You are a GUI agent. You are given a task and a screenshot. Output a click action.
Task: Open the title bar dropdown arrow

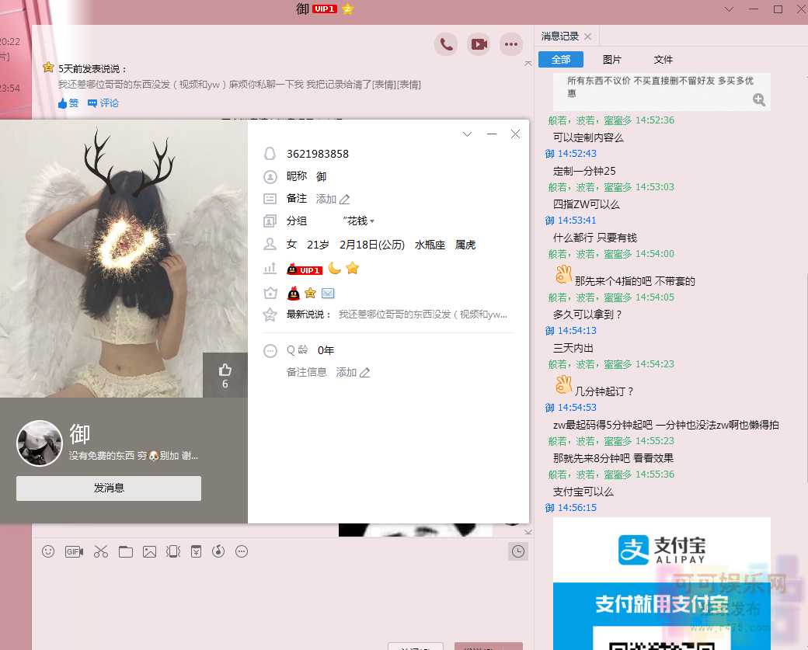pos(729,9)
